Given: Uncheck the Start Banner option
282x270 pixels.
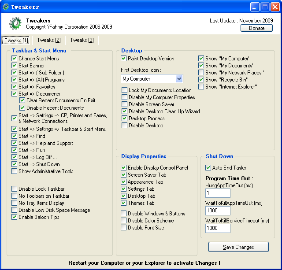Looking at the screenshot, I should coord(14,66).
